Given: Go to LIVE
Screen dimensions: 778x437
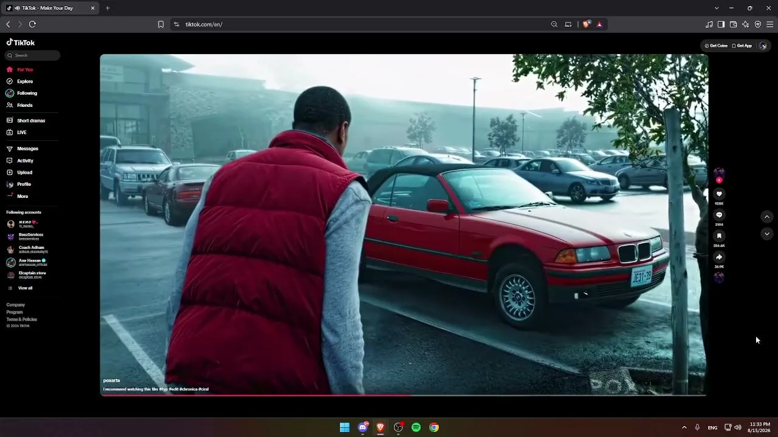Looking at the screenshot, I should pos(16,132).
